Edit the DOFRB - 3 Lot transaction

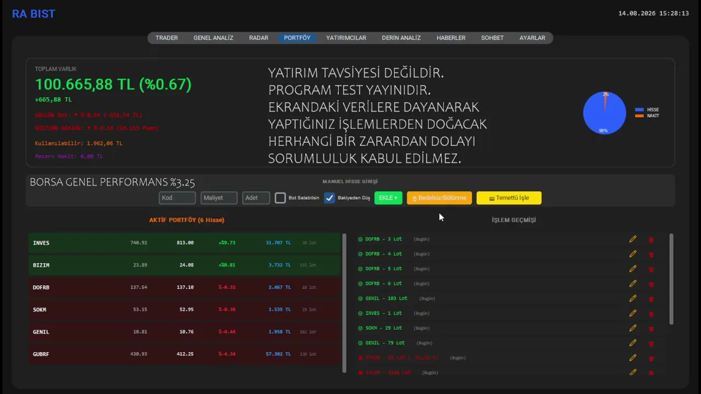coord(633,239)
